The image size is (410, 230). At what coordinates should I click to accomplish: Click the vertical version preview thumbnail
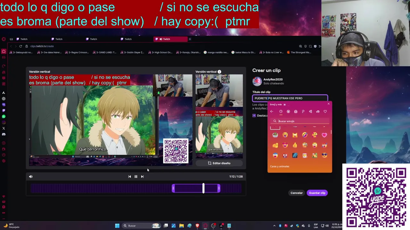pyautogui.click(x=219, y=116)
